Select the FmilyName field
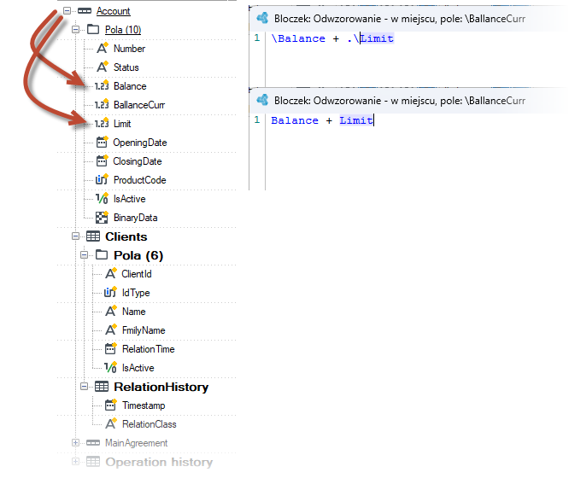This screenshot has height=490, width=569. click(x=144, y=330)
